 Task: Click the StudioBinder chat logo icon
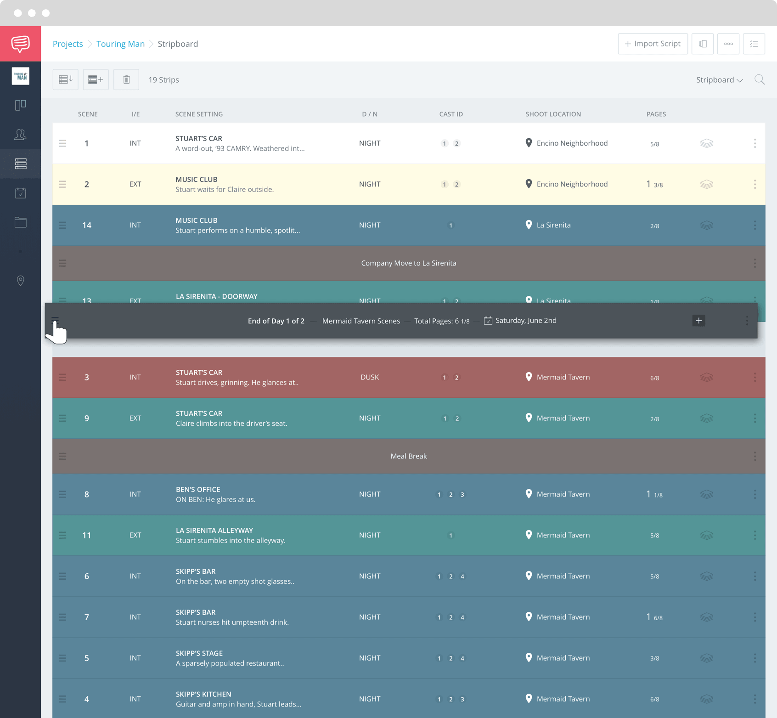click(20, 44)
